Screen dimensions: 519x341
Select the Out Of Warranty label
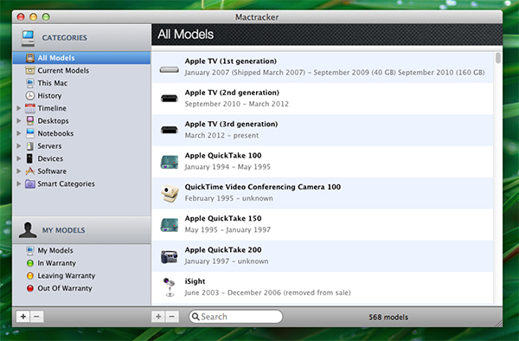coord(65,288)
